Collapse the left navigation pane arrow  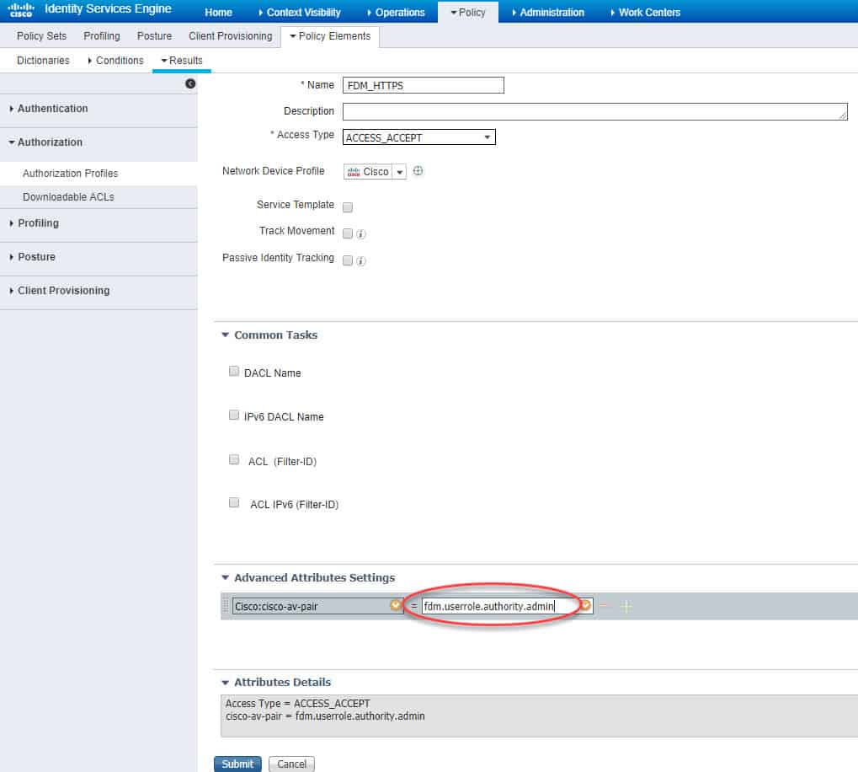click(190, 83)
